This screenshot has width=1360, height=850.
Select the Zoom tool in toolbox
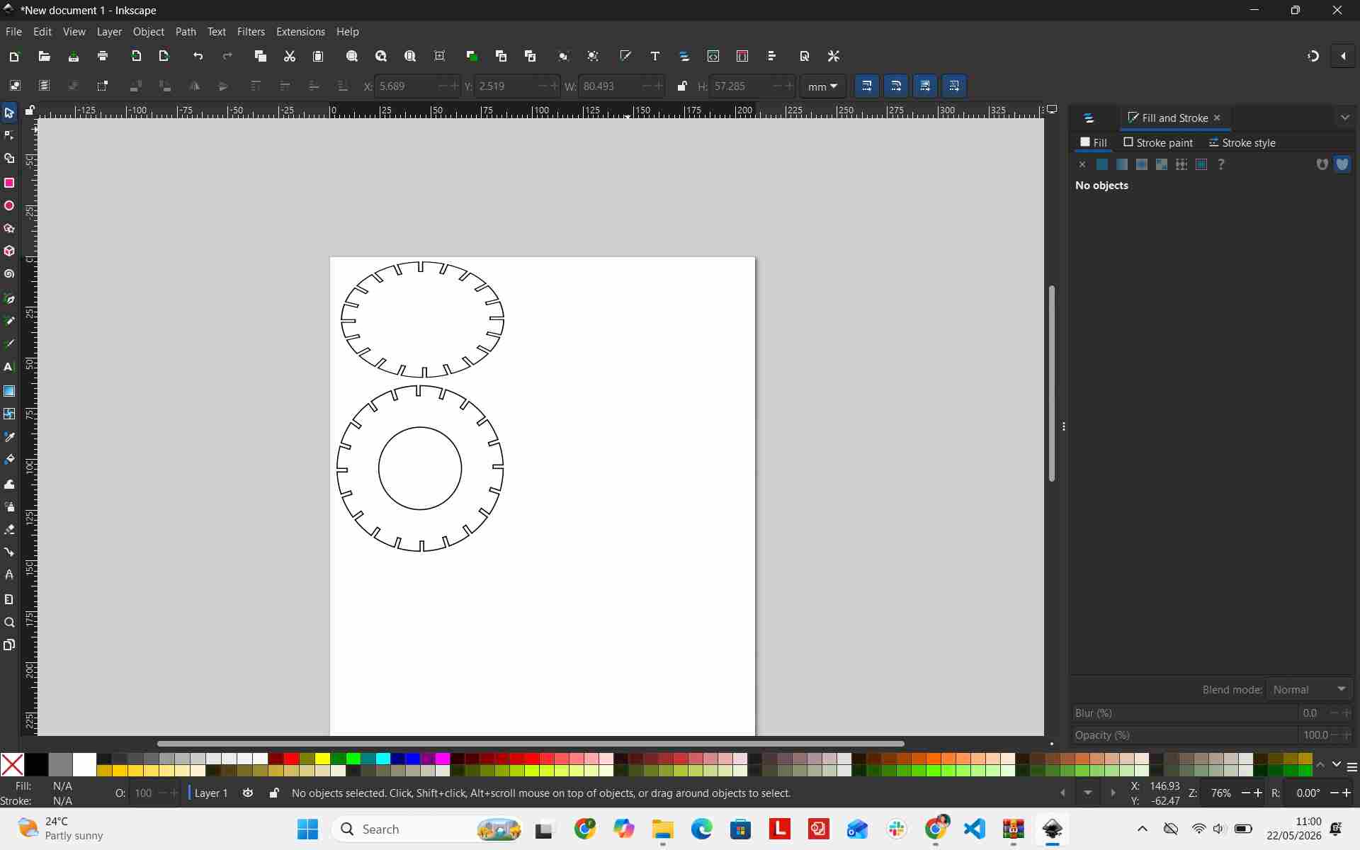pos(9,623)
